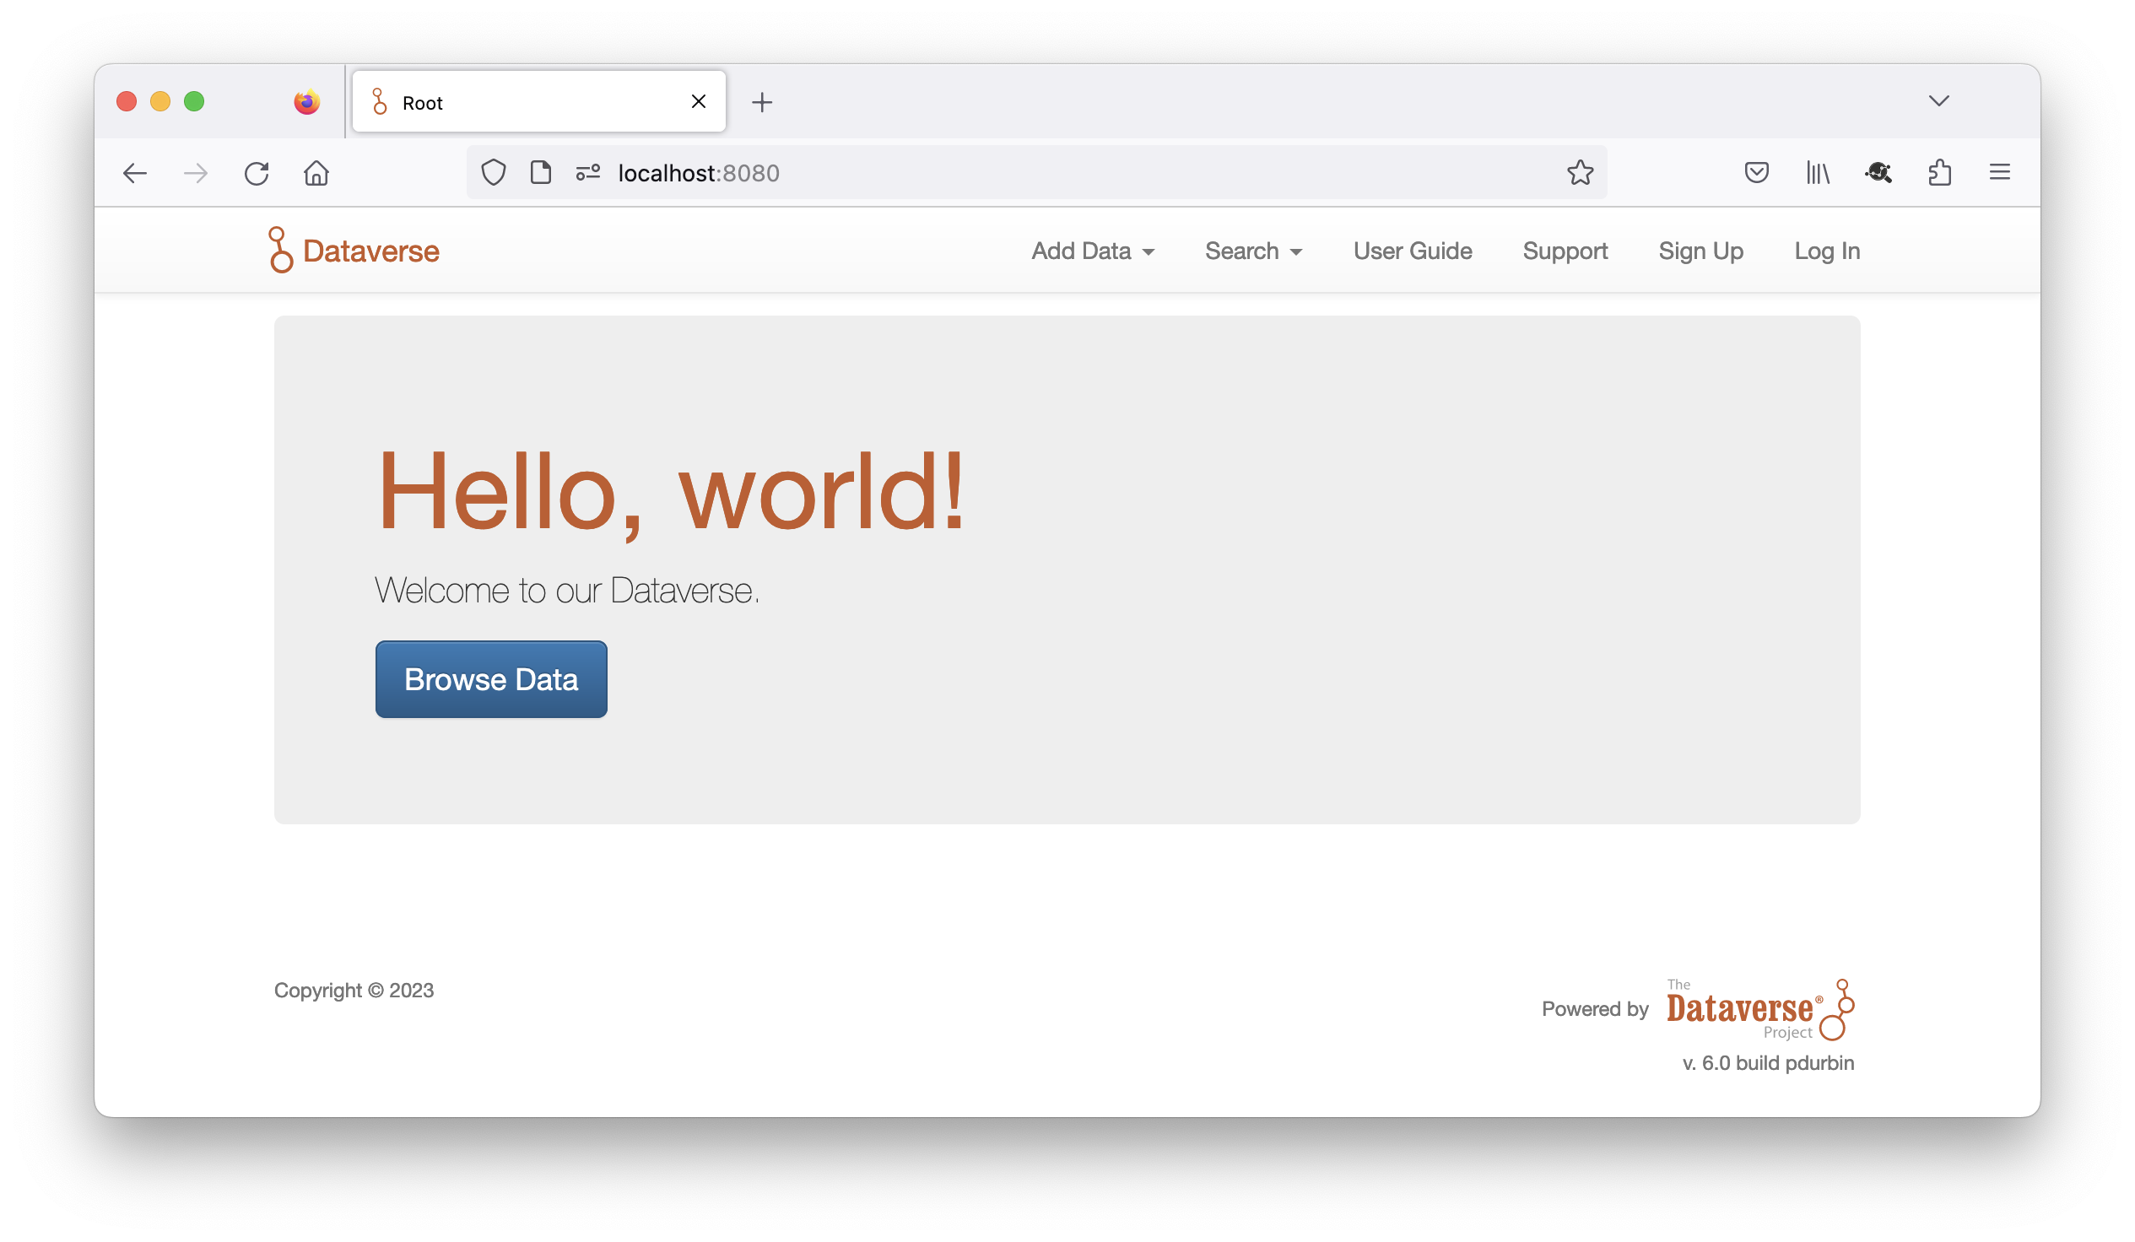Viewport: 2135px width, 1242px height.
Task: Click the browser back arrow
Action: click(135, 174)
